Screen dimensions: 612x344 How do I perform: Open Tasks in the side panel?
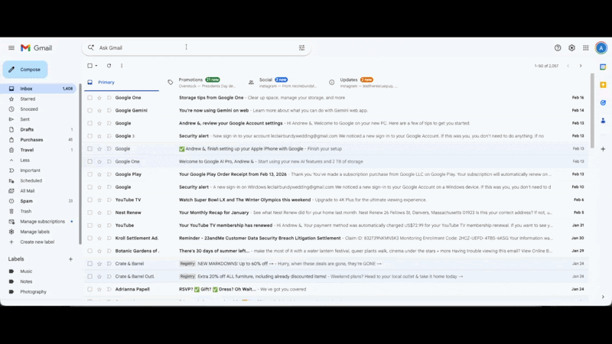(x=603, y=103)
